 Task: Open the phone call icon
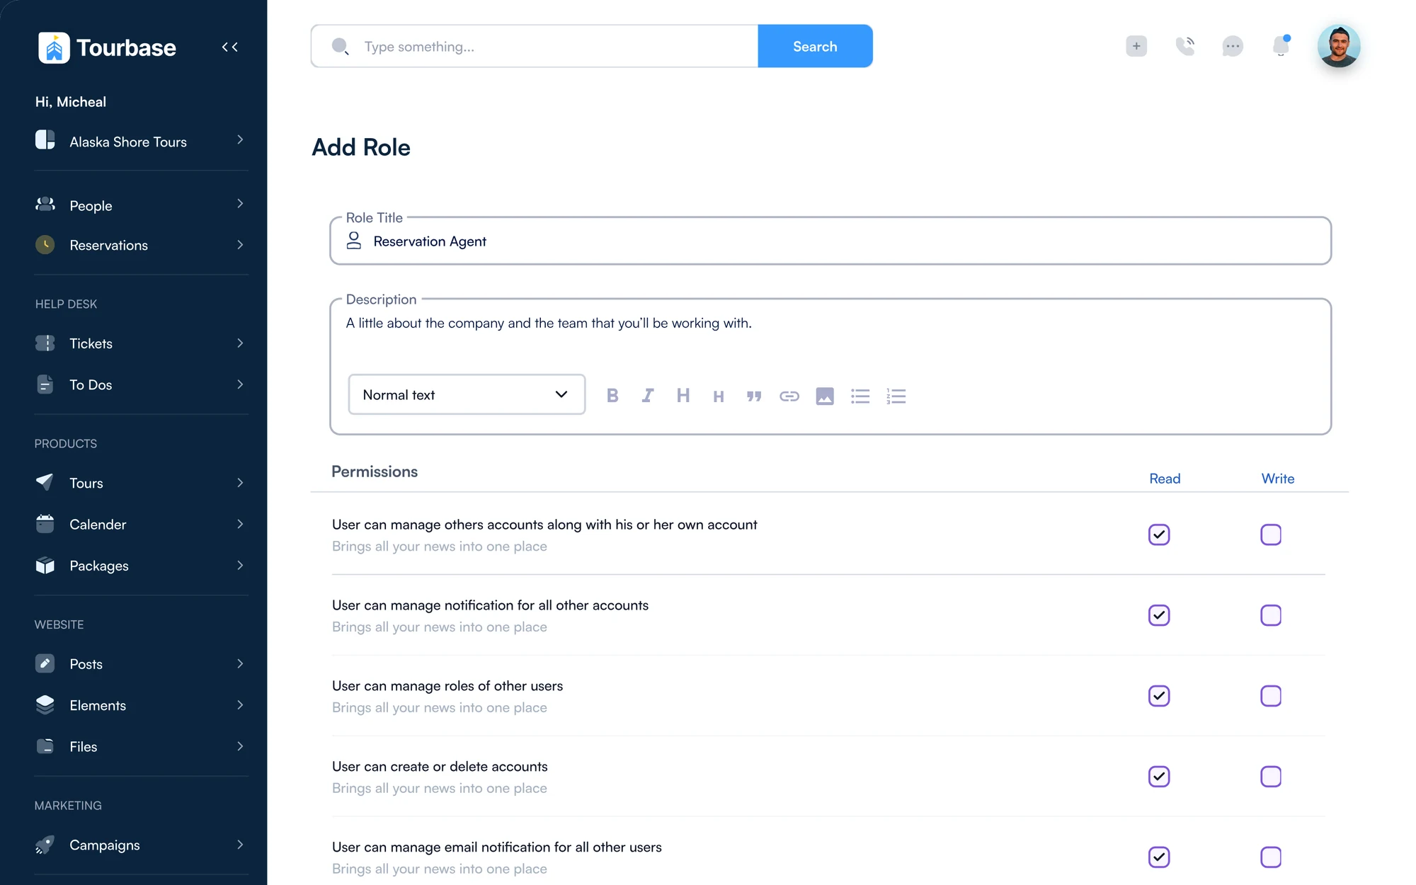pyautogui.click(x=1184, y=46)
